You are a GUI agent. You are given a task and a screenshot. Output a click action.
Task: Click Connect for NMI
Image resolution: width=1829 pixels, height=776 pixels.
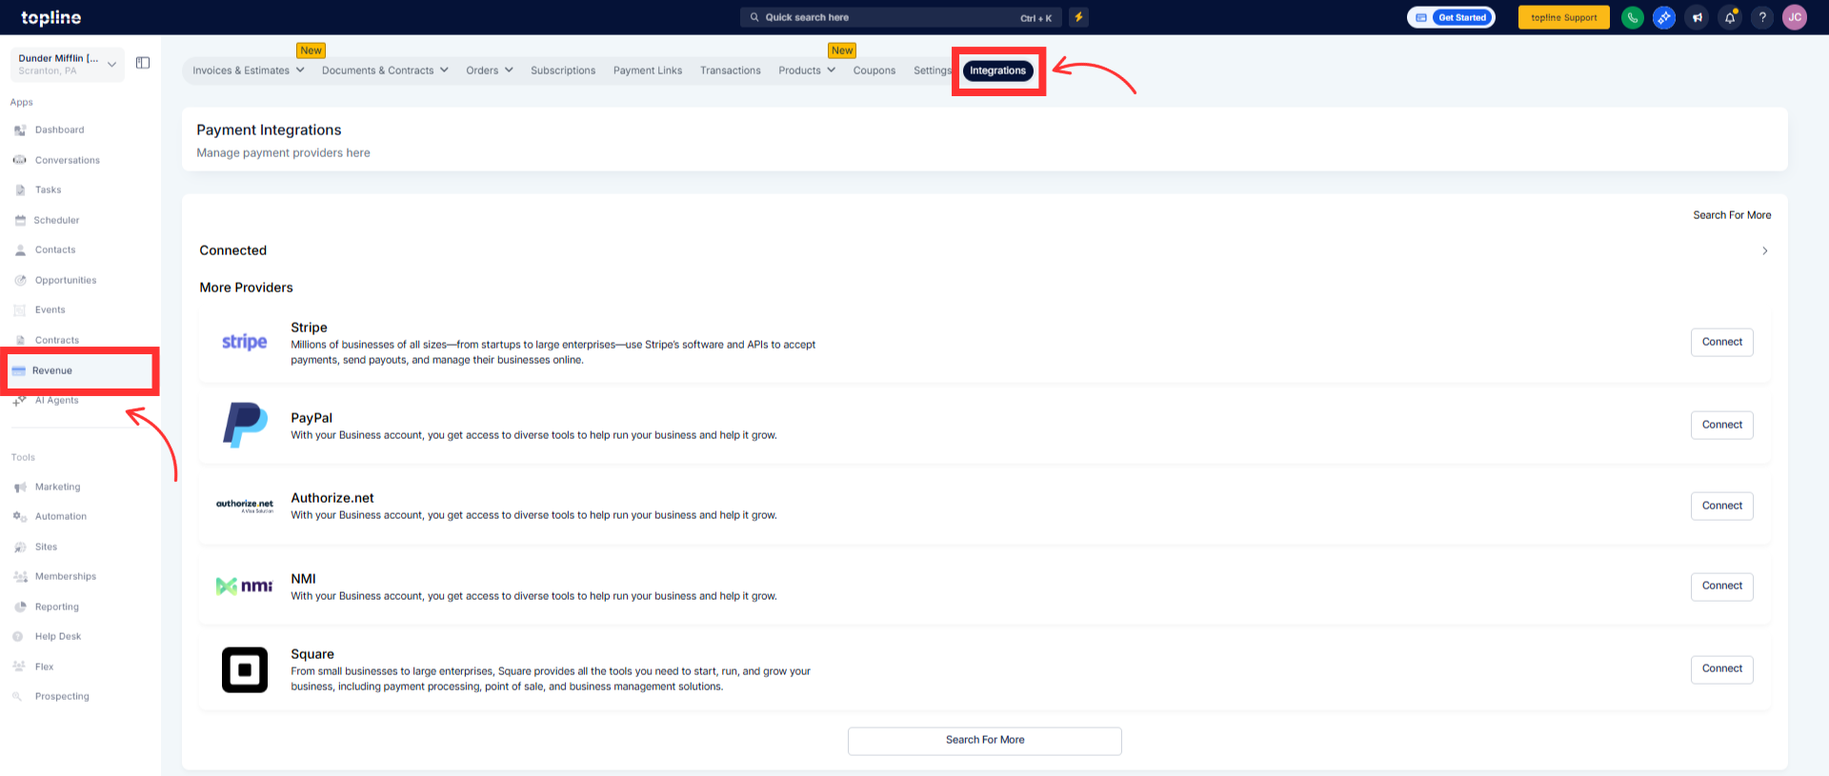(1722, 586)
